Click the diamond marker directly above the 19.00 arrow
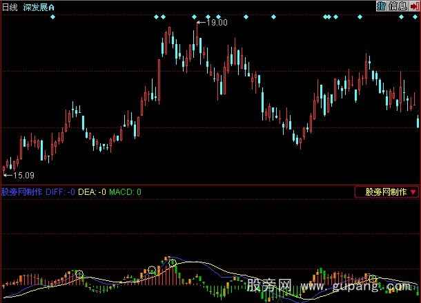 point(195,17)
